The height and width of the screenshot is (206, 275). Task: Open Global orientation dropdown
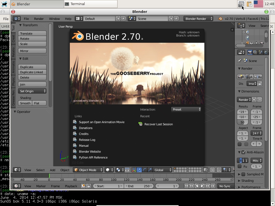click(162, 170)
